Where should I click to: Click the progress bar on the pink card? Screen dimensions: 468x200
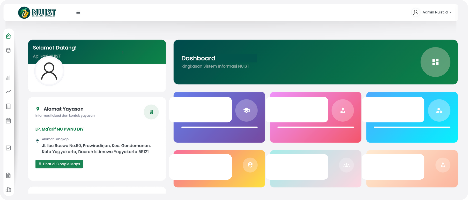click(315, 127)
